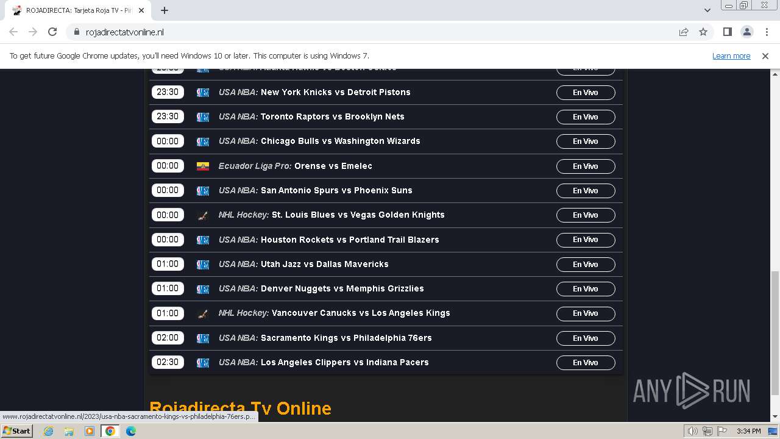Reload the current page
This screenshot has width=780, height=439.
pyautogui.click(x=52, y=32)
